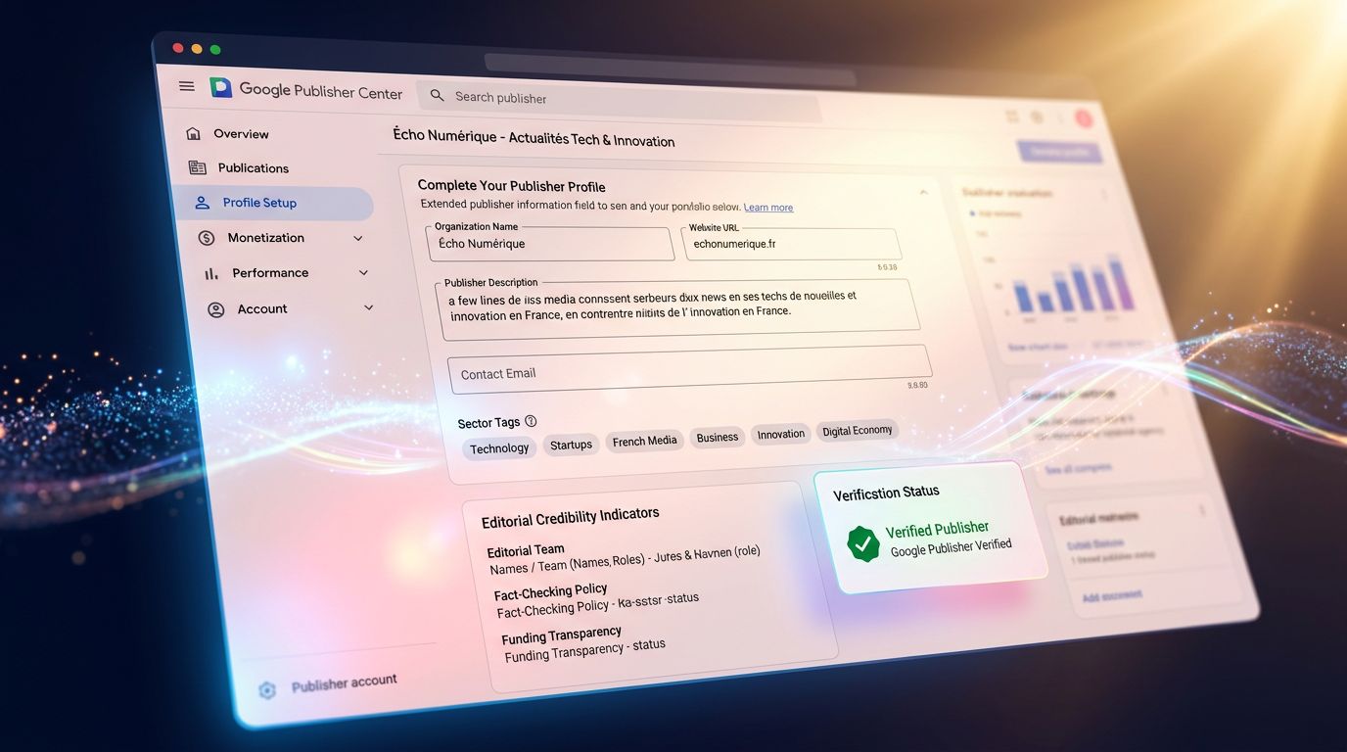The width and height of the screenshot is (1347, 752).
Task: Select the Business sector tag
Action: 718,438
